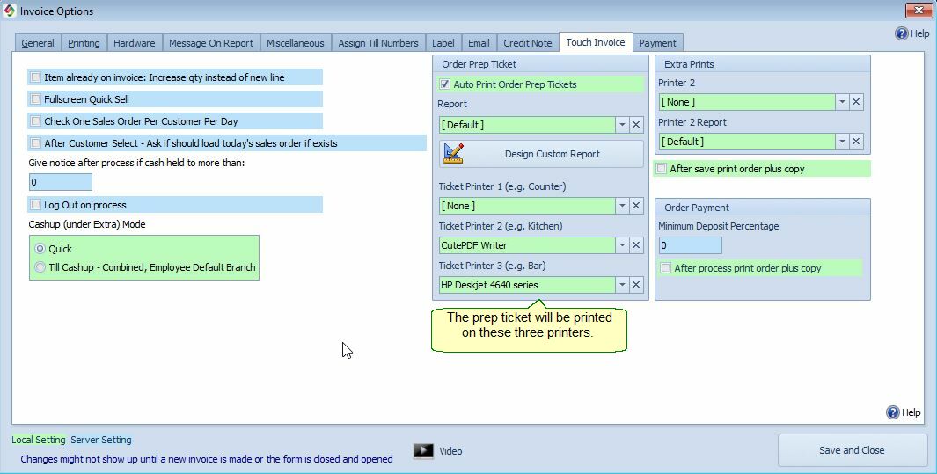Viewport: 937px width, 474px height.
Task: Clear Printer 2 Report selection with X
Action: click(x=856, y=142)
